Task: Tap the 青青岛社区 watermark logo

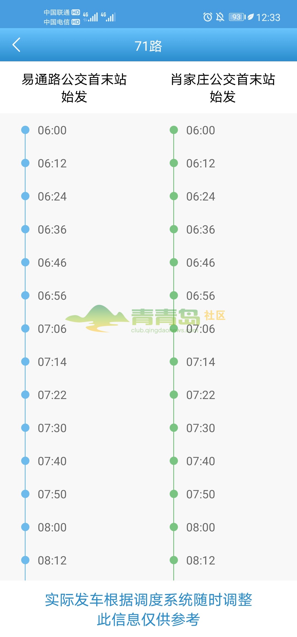Action: point(146,319)
